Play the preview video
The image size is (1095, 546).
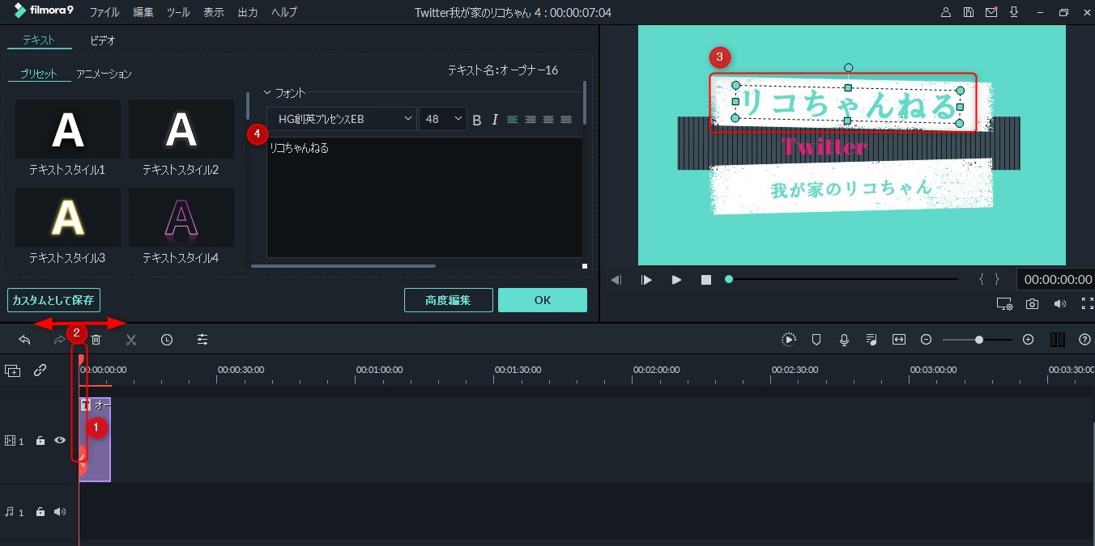tap(676, 280)
